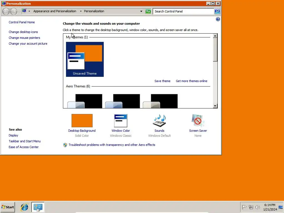Click the green Refresh button
284x213 pixels.
[x=148, y=11]
